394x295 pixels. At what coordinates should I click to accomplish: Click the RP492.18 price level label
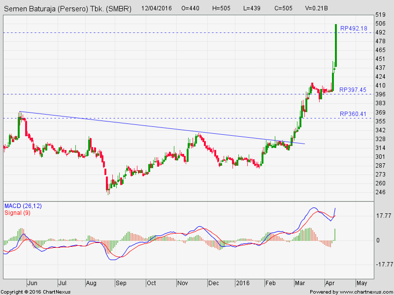point(354,29)
